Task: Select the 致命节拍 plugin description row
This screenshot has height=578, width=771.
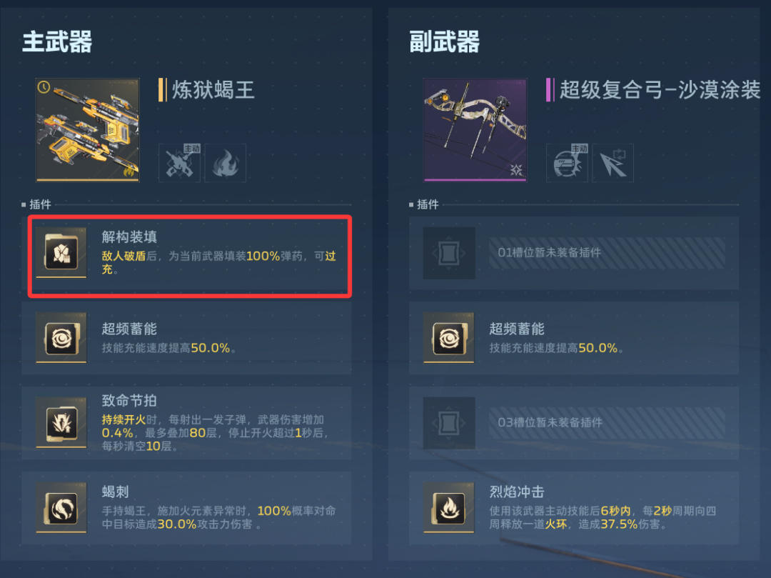Action: 186,422
